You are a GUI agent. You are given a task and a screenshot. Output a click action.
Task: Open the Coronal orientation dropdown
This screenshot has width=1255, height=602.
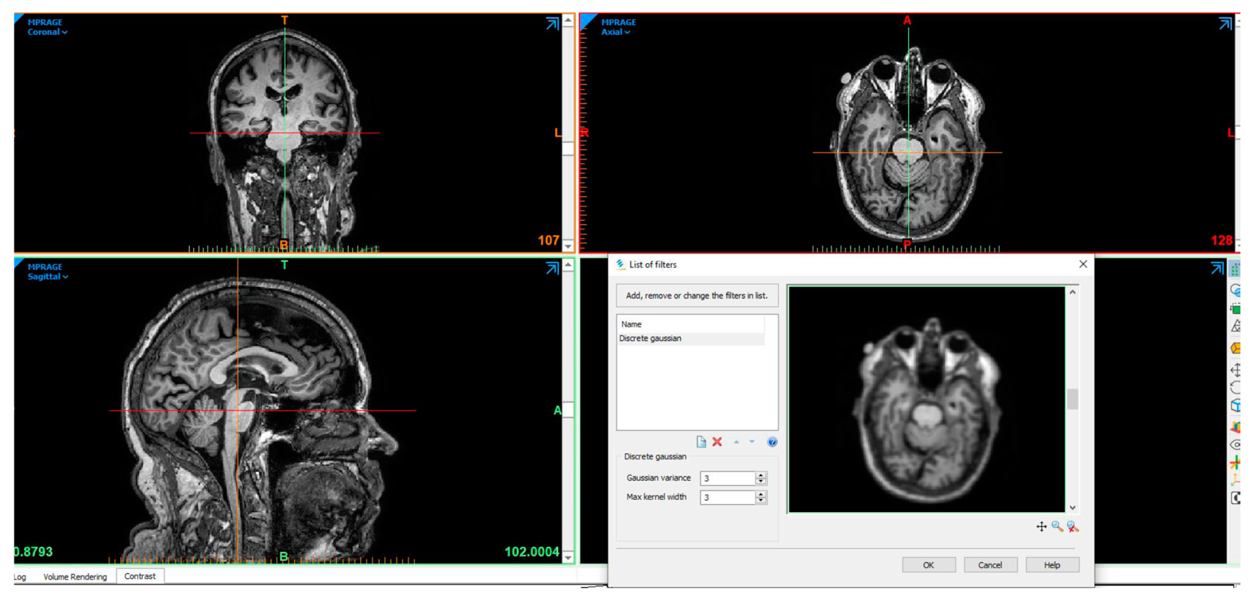[x=47, y=32]
